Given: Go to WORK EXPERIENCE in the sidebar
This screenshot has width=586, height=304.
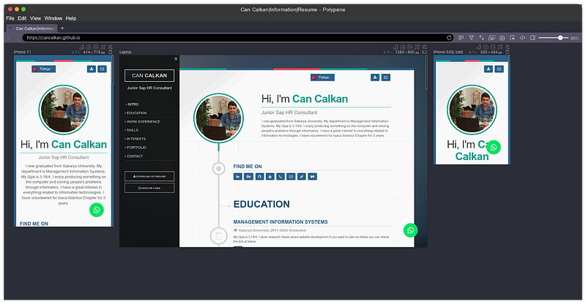Looking at the screenshot, I should [143, 121].
